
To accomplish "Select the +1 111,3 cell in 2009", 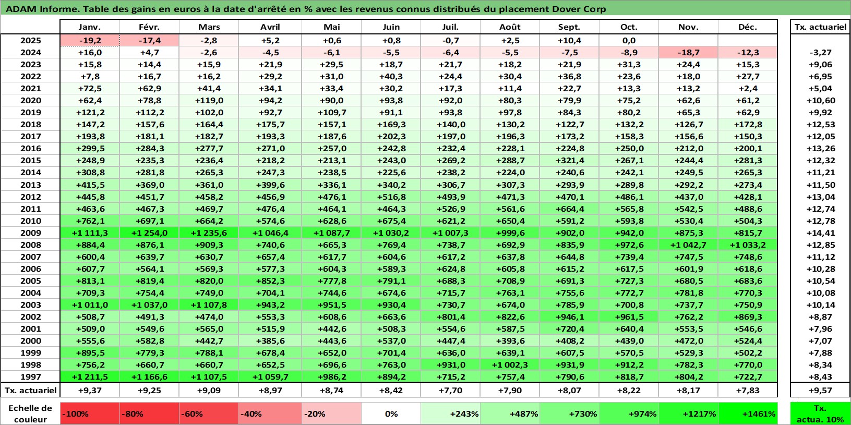I will (90, 233).
